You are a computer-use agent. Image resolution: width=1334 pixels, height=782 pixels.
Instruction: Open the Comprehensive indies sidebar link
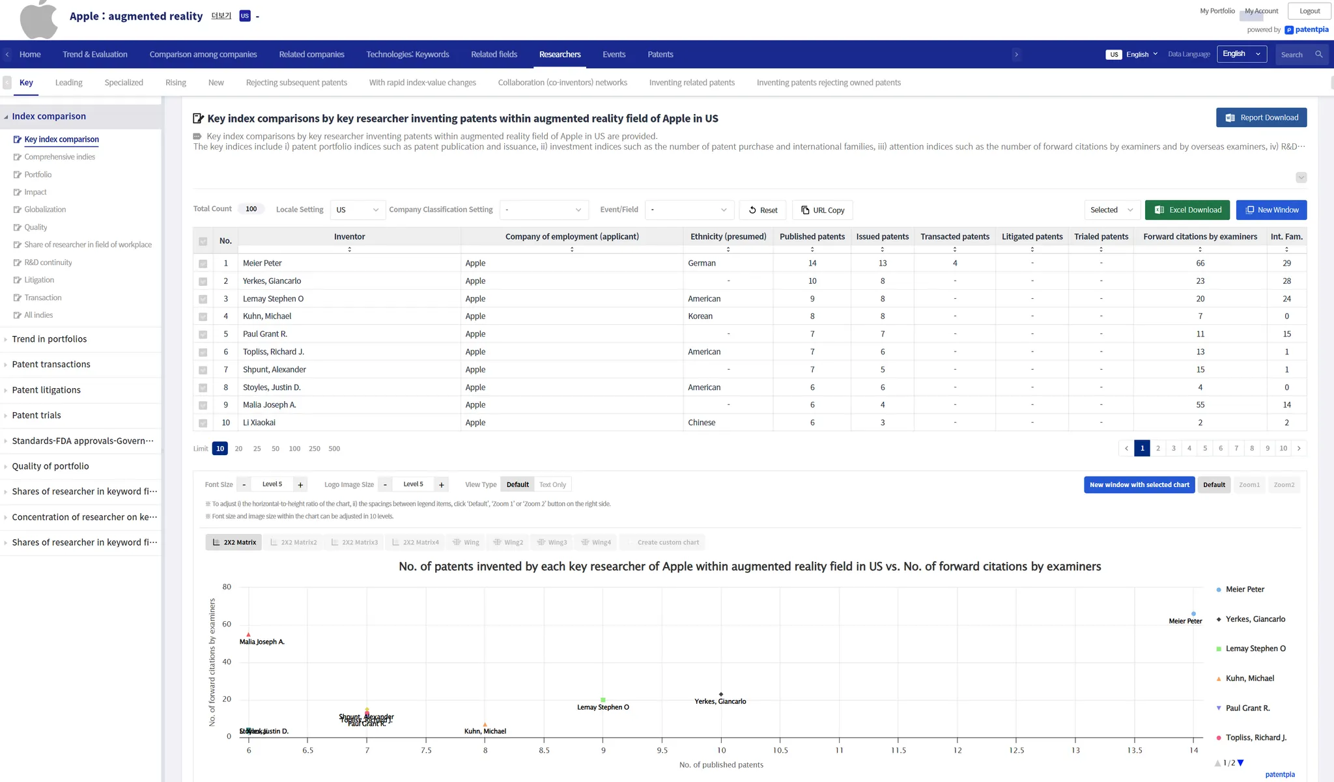tap(59, 157)
